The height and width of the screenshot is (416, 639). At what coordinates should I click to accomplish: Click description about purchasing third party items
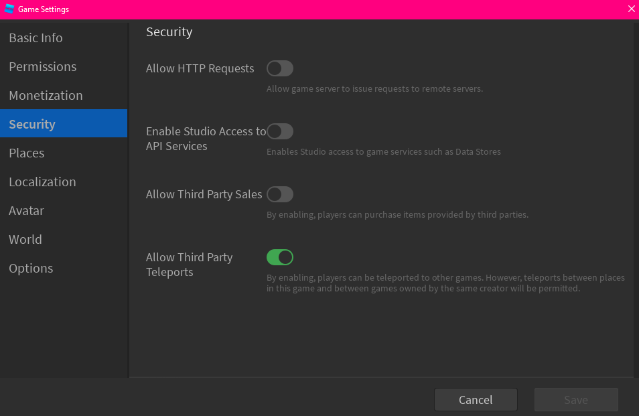(x=397, y=215)
